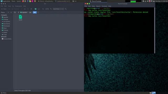Click the terminal vertical scrollbar
168x94 pixels.
click(155, 30)
